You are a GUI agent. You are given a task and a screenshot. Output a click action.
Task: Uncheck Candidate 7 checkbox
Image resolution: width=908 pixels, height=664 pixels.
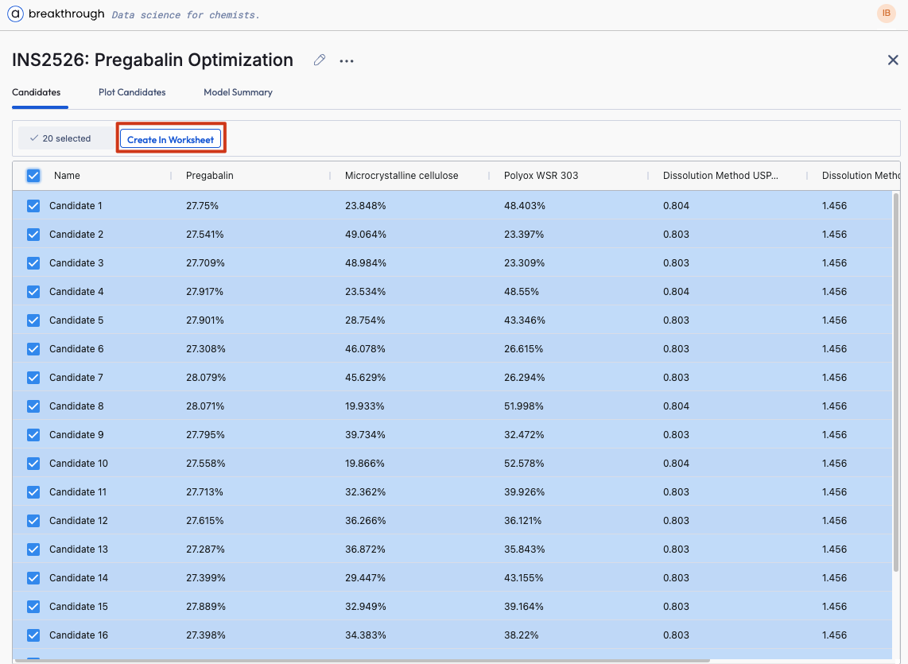pyautogui.click(x=33, y=378)
